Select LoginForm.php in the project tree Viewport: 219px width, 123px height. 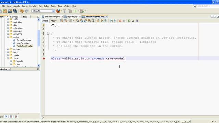coord(23,43)
